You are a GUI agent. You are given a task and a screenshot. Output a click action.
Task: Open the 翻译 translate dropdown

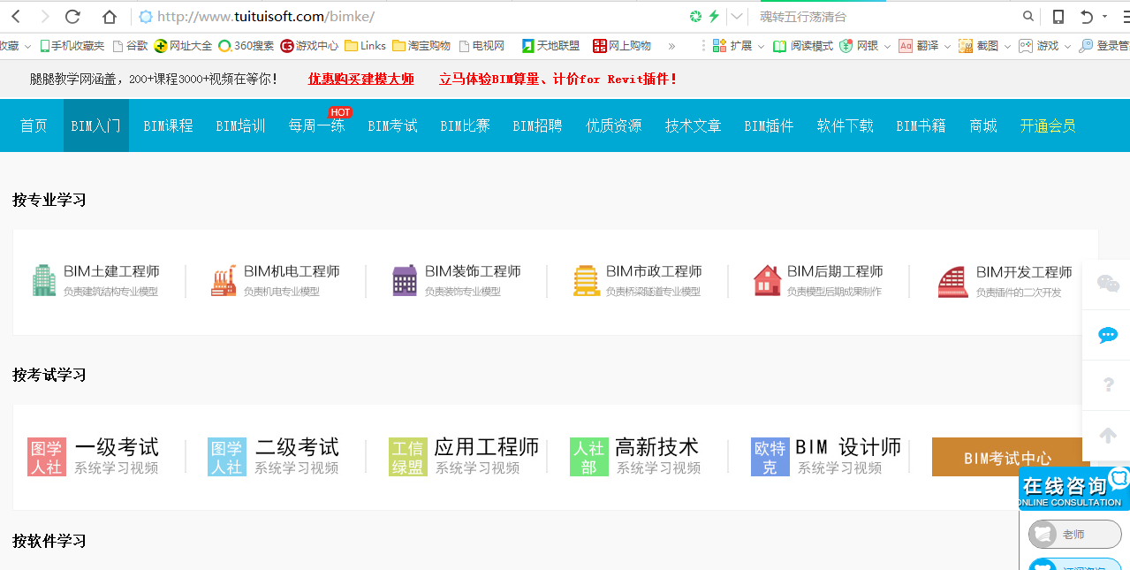pyautogui.click(x=924, y=46)
